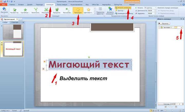
Task: Start Slide Show from status bar icon
Action: [x=158, y=110]
